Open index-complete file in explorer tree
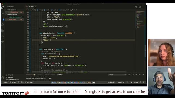 pyautogui.click(x=14, y=17)
